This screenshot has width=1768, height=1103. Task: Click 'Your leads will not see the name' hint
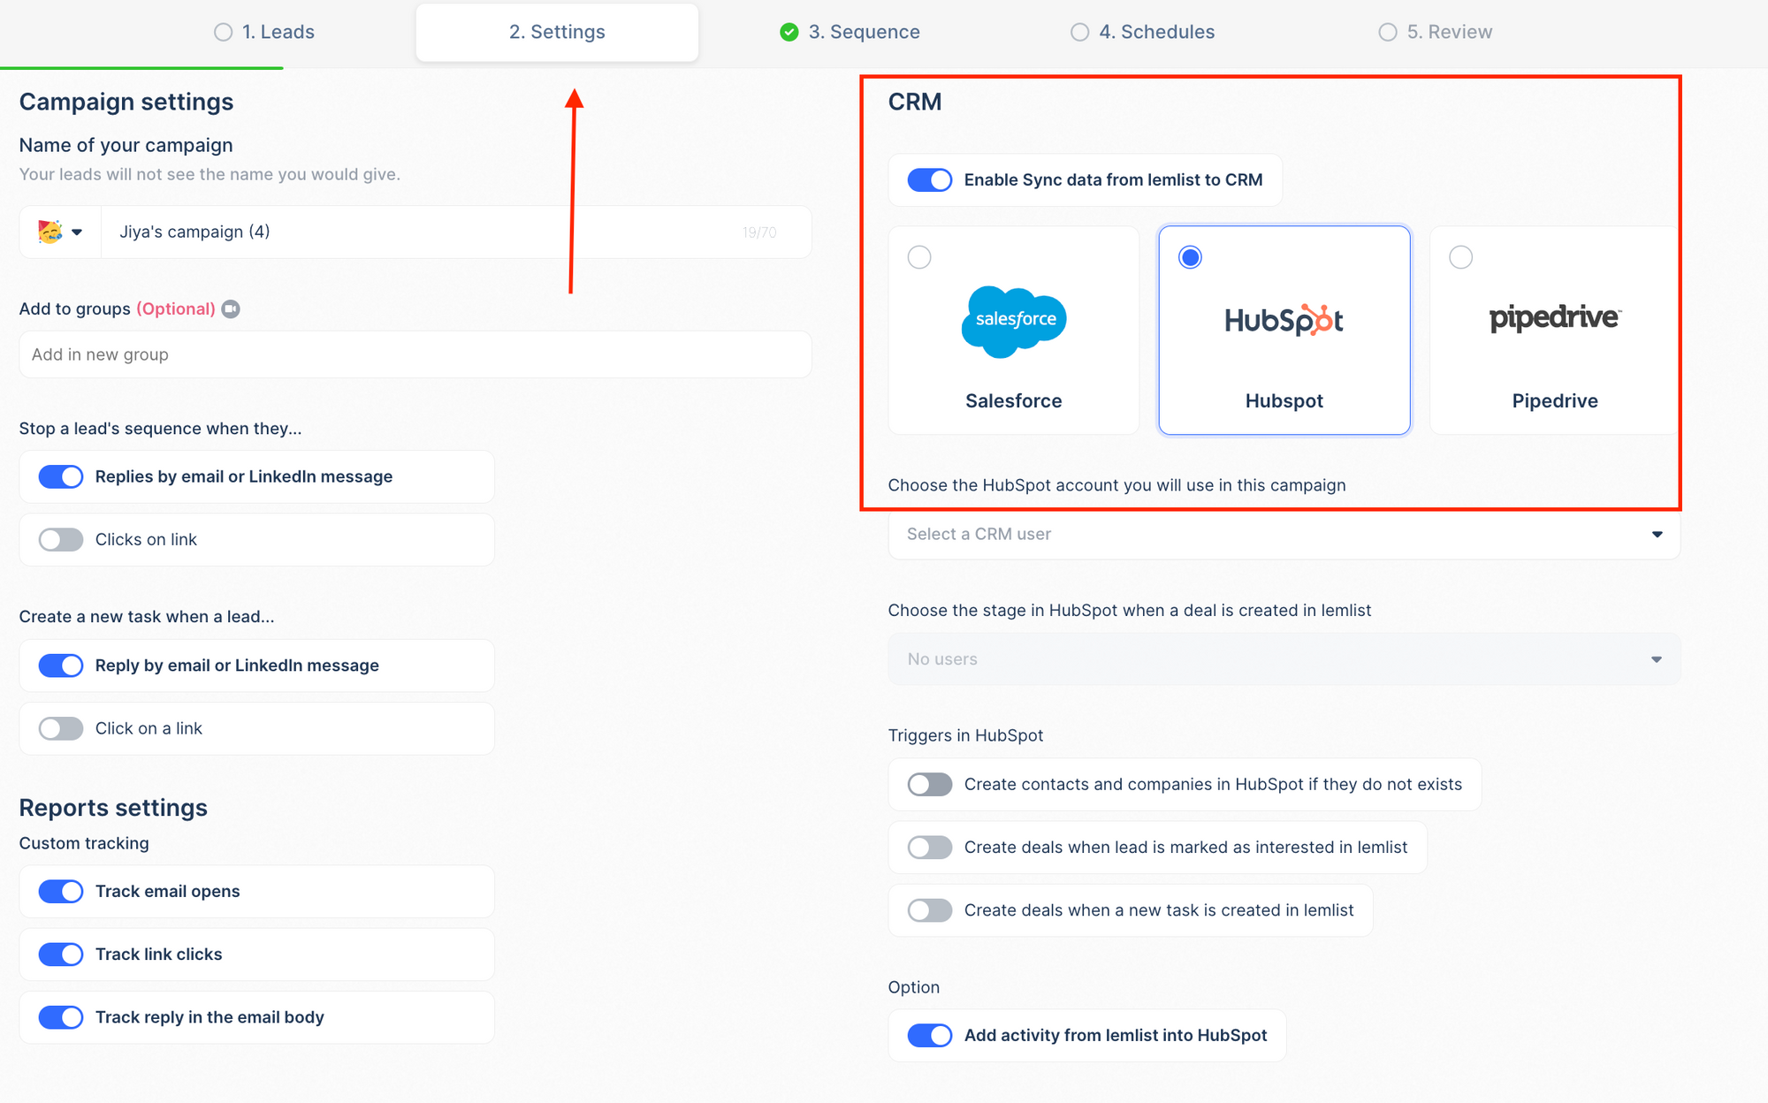point(210,174)
